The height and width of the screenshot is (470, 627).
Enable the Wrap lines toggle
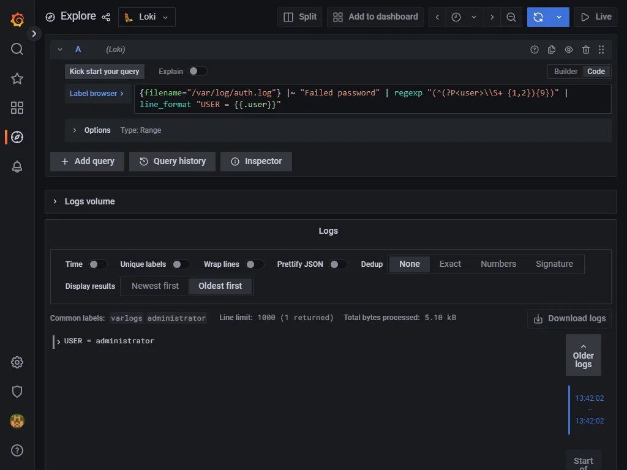coord(254,264)
